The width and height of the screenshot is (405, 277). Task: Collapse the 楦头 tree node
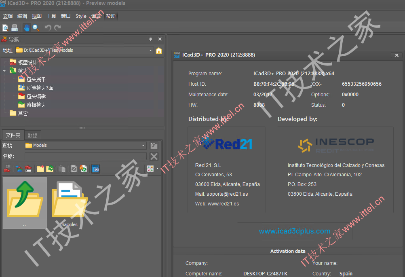pos(4,71)
